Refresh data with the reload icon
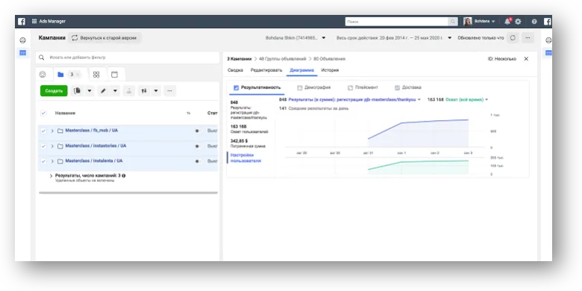 click(x=513, y=38)
